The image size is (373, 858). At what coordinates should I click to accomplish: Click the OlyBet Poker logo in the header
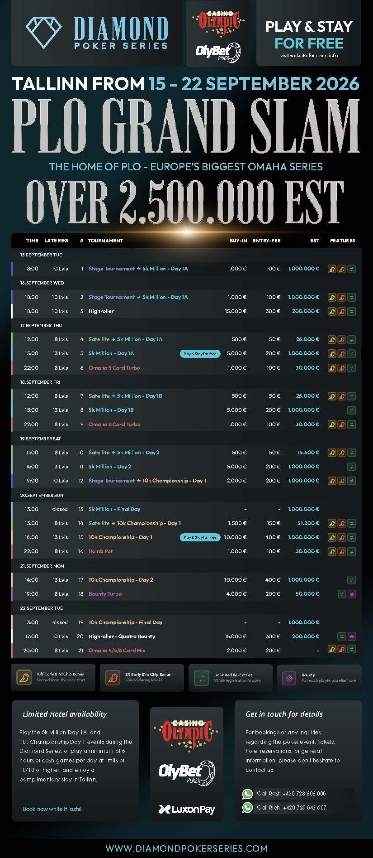pos(218,52)
